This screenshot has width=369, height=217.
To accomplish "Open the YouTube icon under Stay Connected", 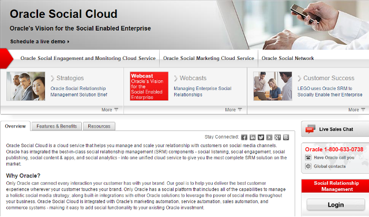I will (269, 137).
